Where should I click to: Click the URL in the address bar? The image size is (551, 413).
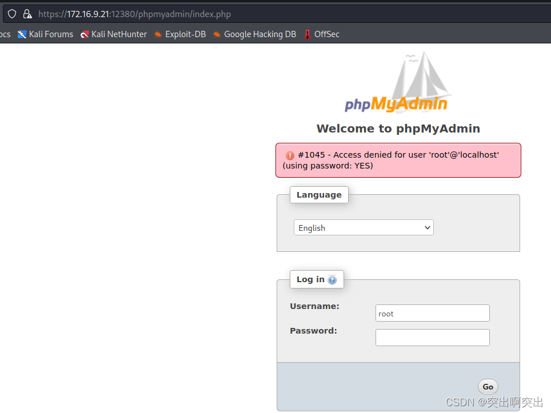pos(134,14)
